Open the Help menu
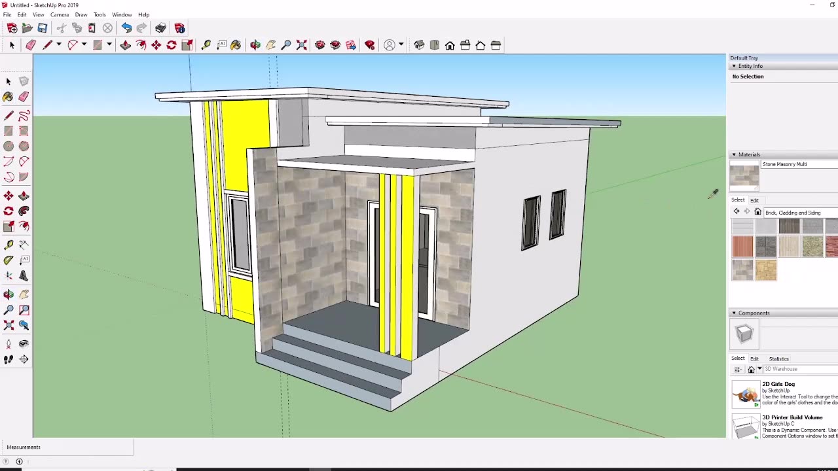The width and height of the screenshot is (838, 471). point(143,14)
